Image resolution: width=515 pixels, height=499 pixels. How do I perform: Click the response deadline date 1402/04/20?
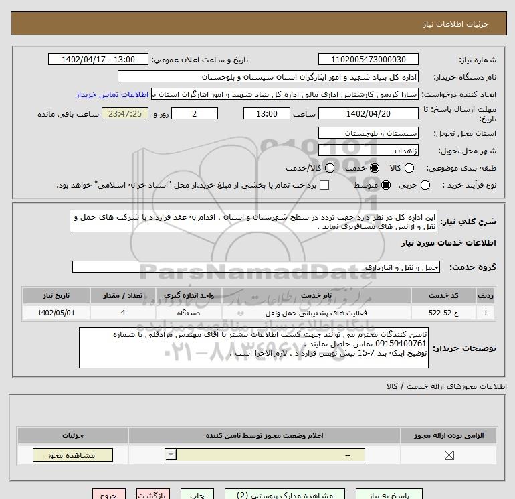368,113
